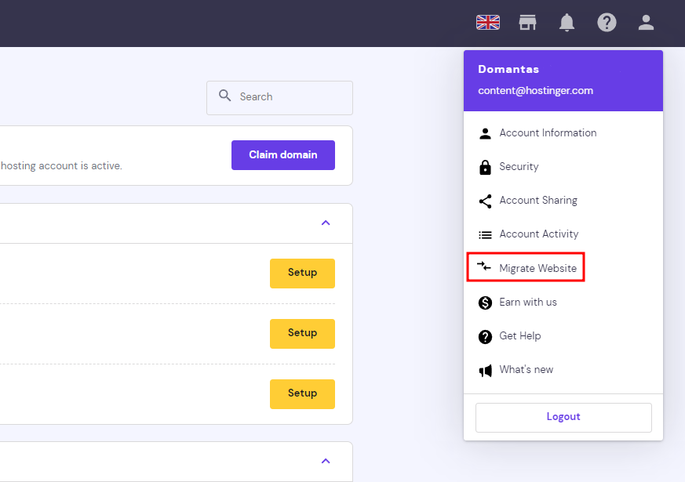Screen dimensions: 685x482
Task: Collapse the bottom section via its chevron
Action: point(326,461)
